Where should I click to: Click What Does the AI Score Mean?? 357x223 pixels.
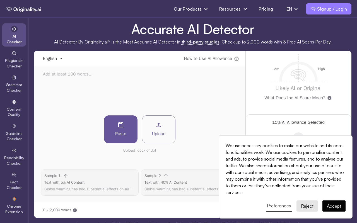click(295, 98)
